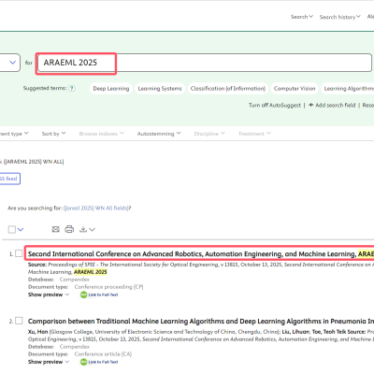Click the print results icon
The width and height of the screenshot is (374, 374).
69,229
